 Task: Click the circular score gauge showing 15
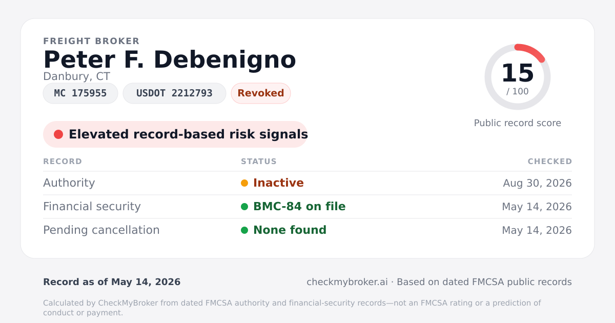[518, 77]
